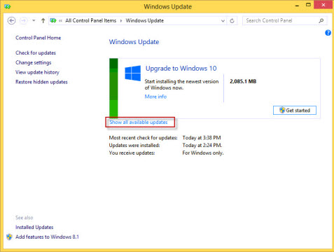Image resolution: width=334 pixels, height=252 pixels.
Task: Click the 'Windows Update' page heading
Action: (x=134, y=42)
